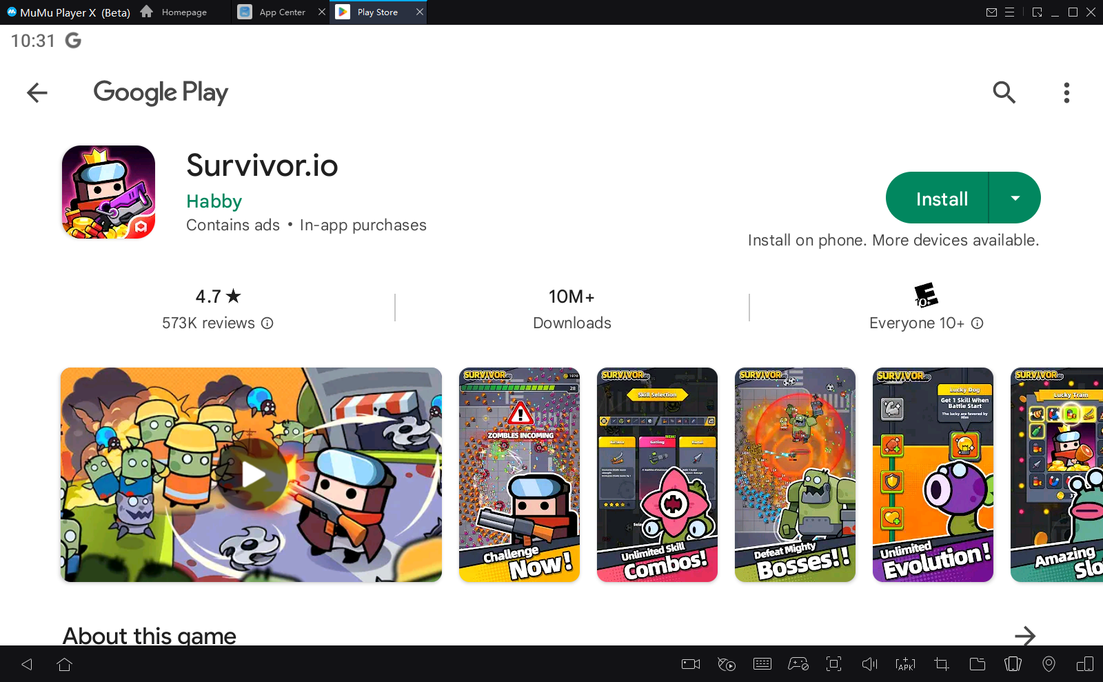Click the Survivor.io app icon

coord(108,192)
